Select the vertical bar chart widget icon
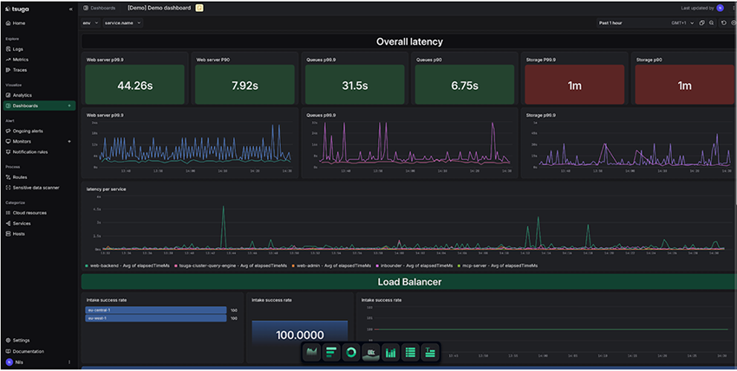Screen dimensions: 737x371 point(391,353)
